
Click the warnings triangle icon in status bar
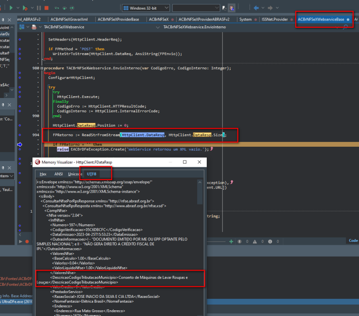point(255,241)
